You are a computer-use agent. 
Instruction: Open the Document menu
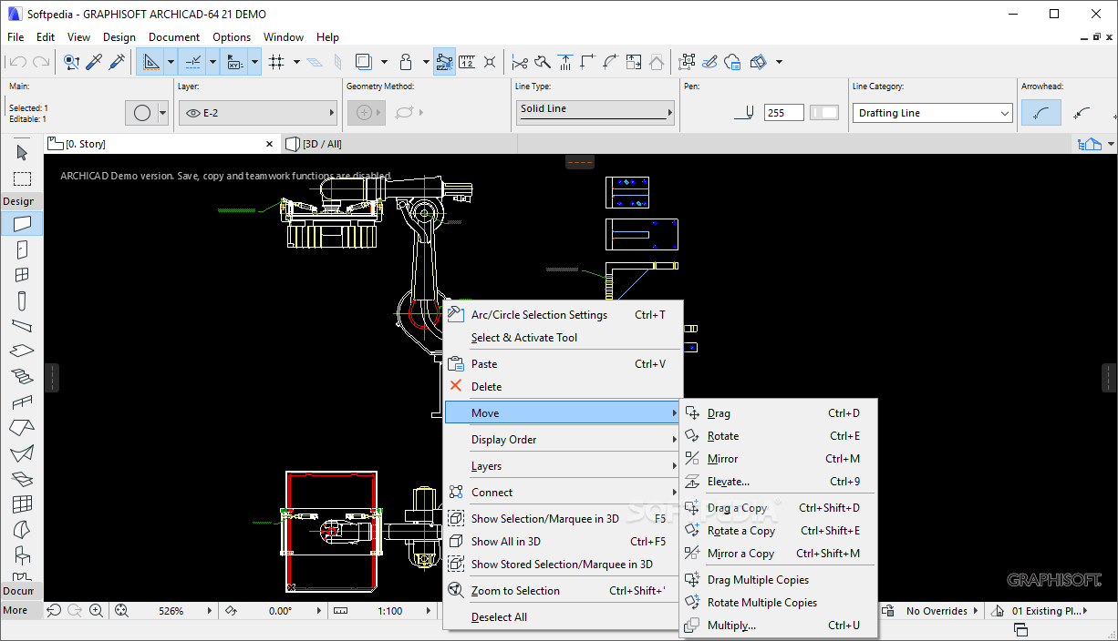(x=174, y=37)
